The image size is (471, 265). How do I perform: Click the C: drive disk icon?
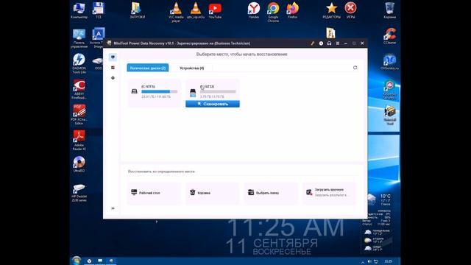click(x=134, y=91)
